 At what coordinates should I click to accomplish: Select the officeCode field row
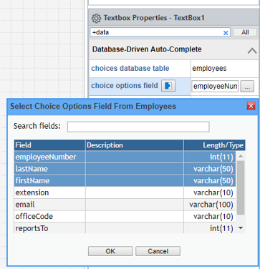tap(125, 217)
